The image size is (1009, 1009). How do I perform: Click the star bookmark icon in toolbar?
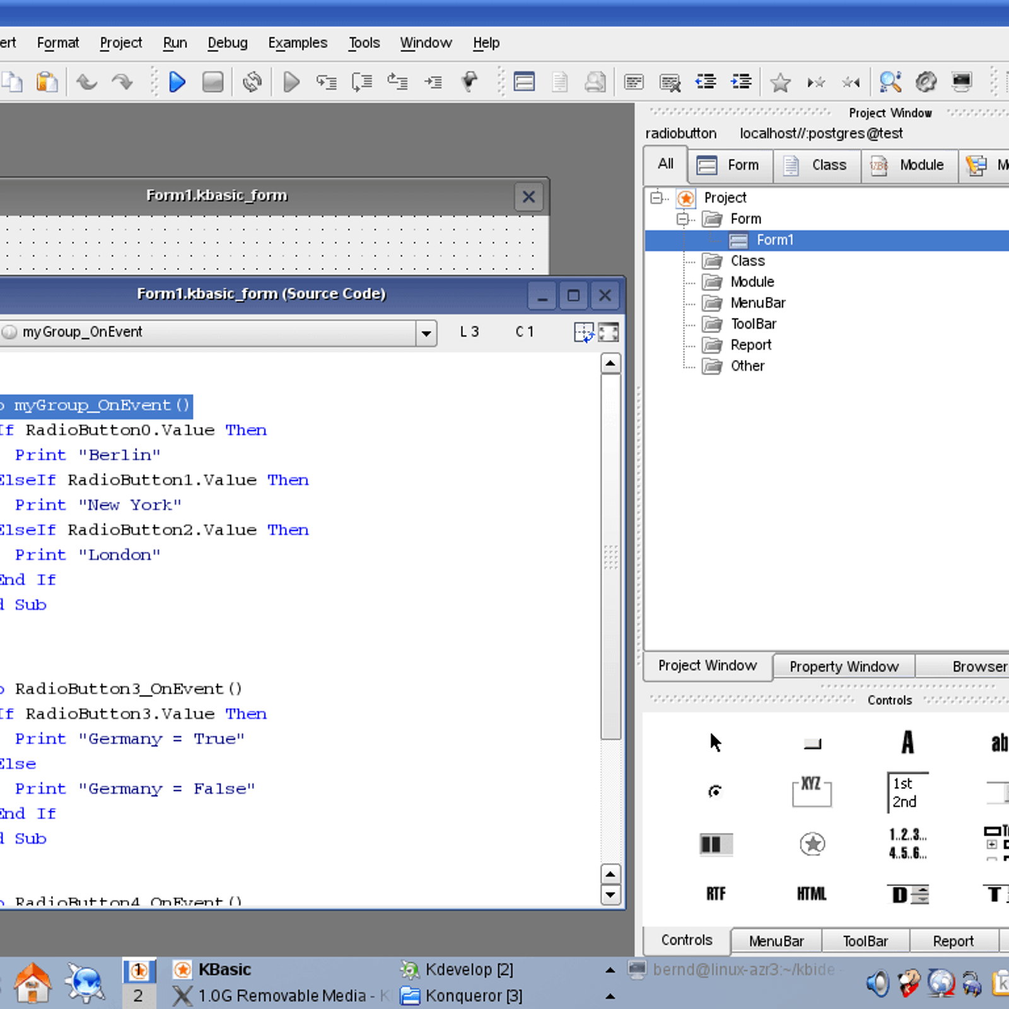pyautogui.click(x=780, y=82)
